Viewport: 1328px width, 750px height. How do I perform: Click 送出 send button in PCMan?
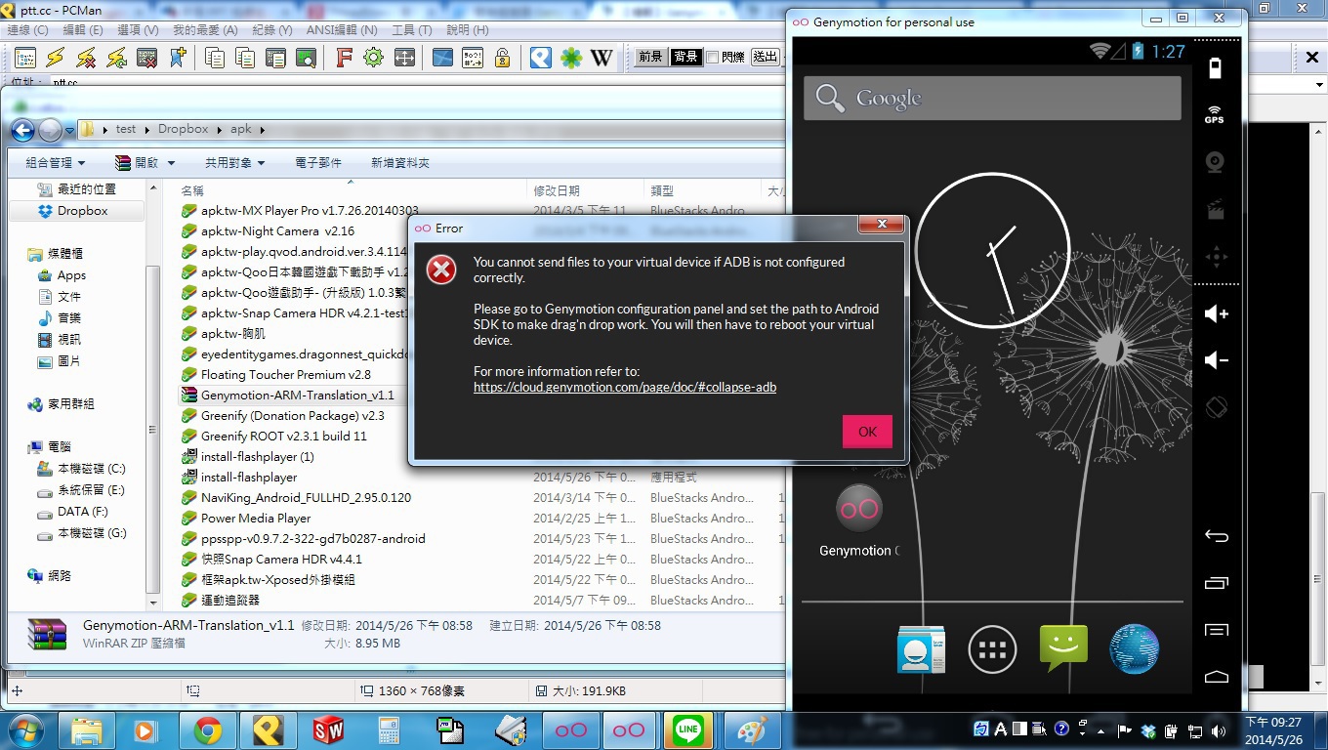[767, 57]
